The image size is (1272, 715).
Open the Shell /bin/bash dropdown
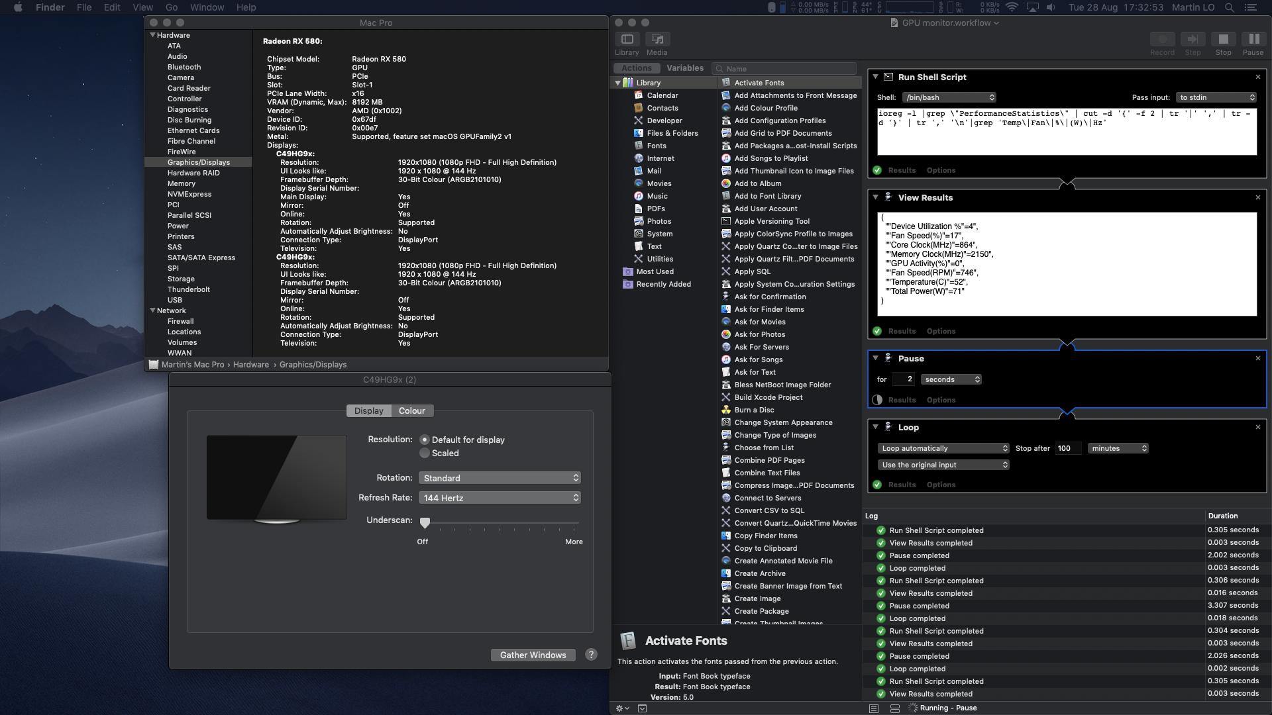pos(949,97)
